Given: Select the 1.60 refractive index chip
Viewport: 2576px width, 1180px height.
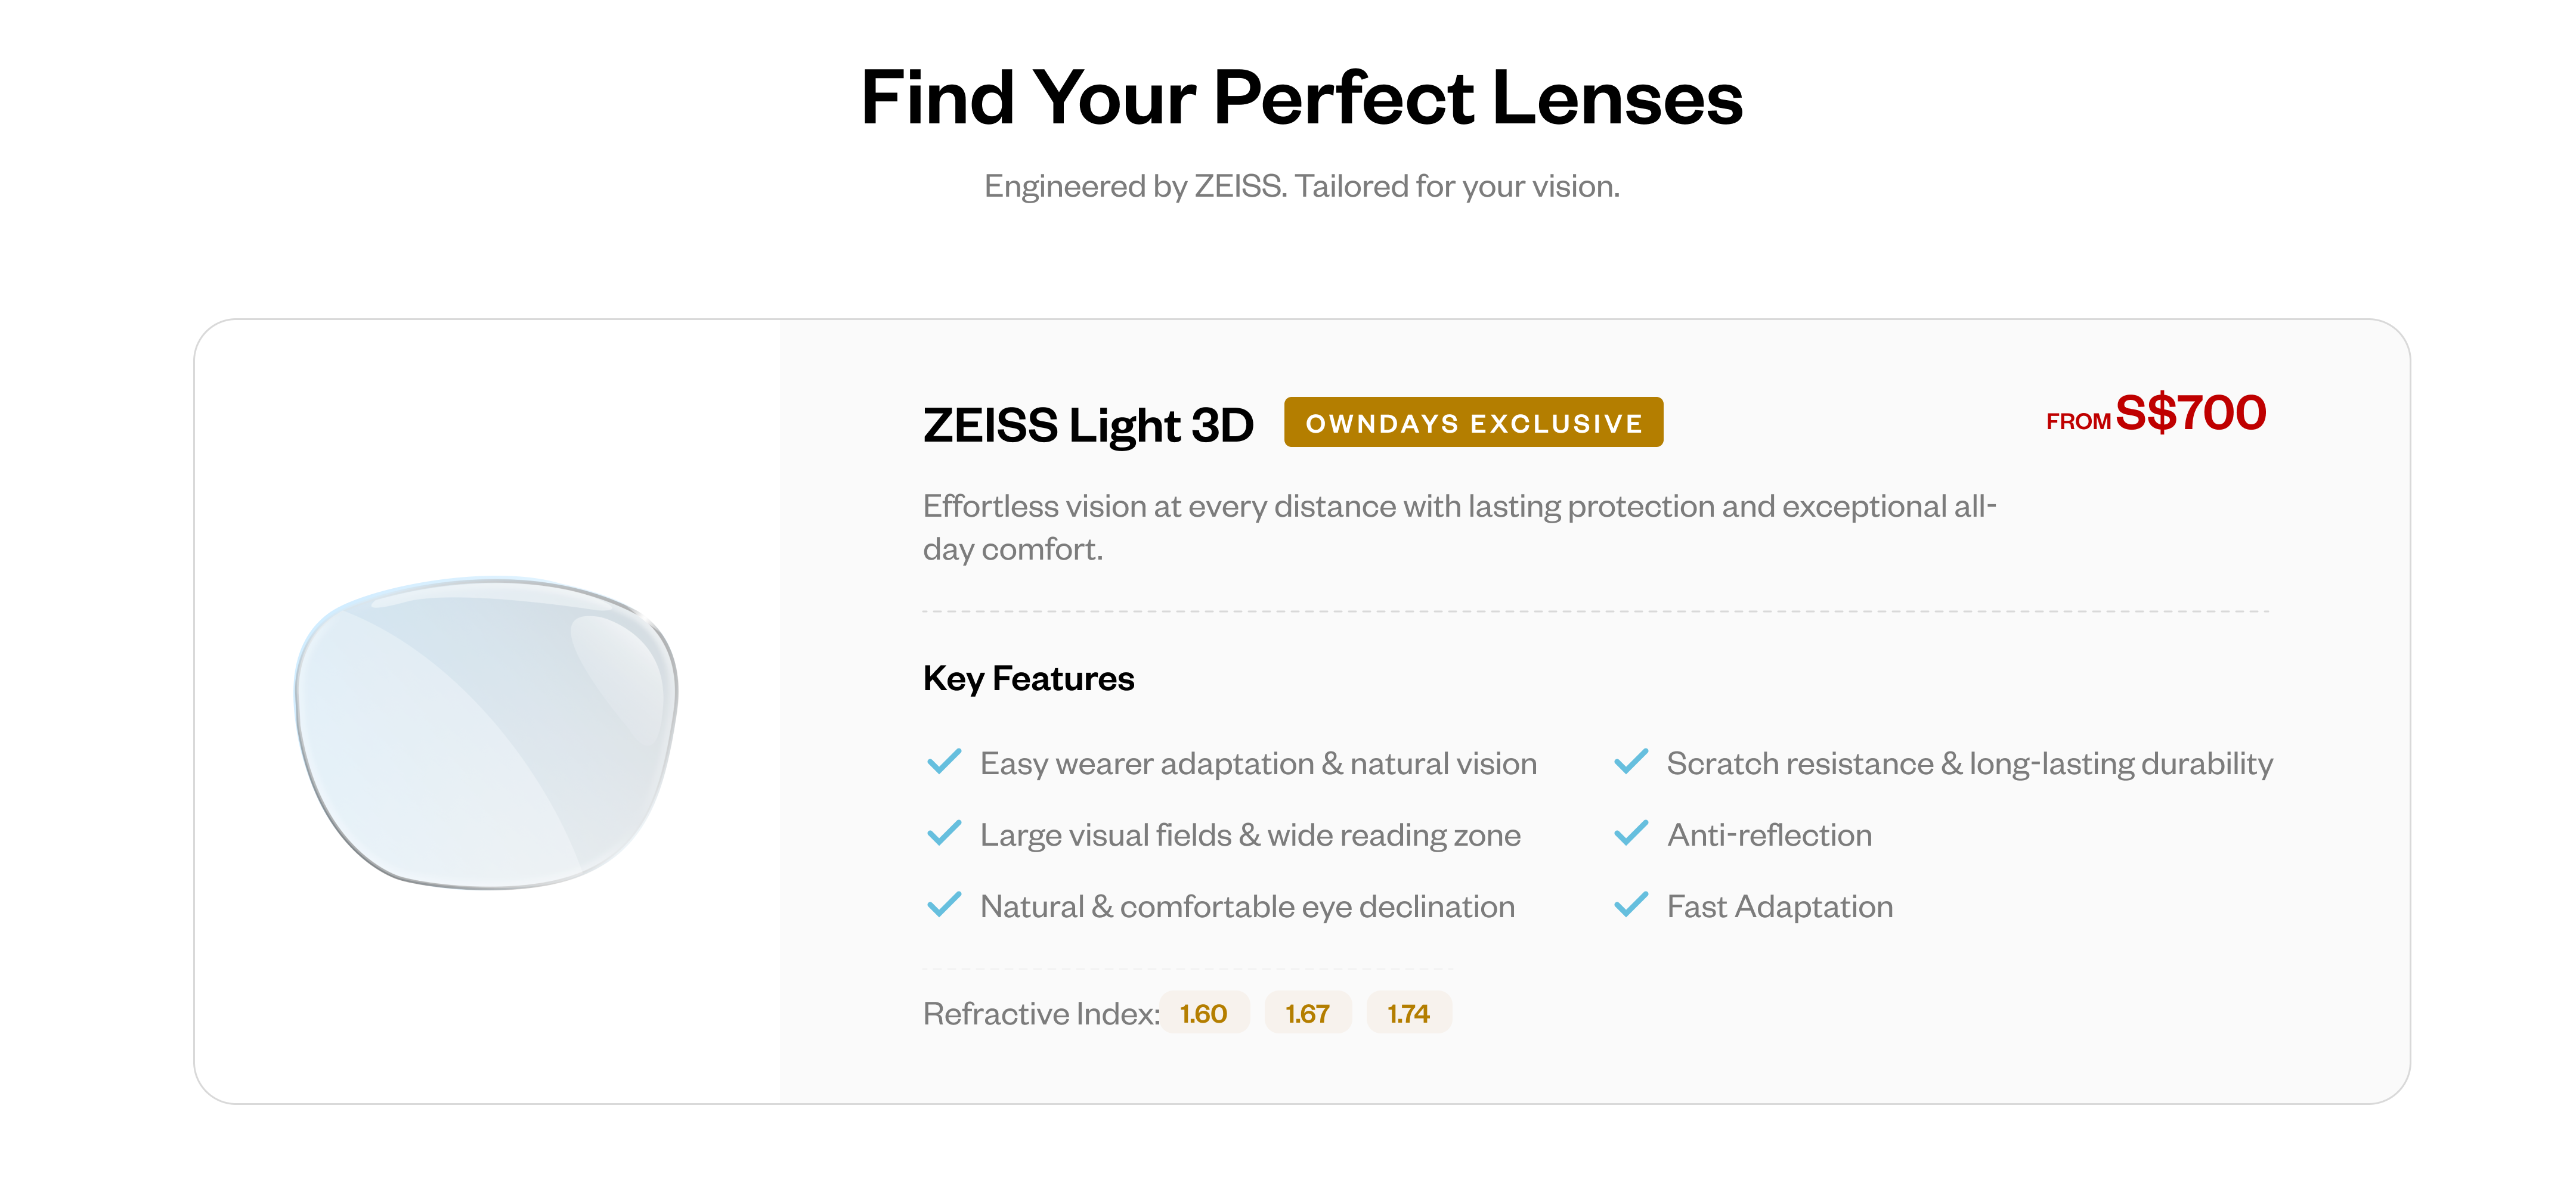Looking at the screenshot, I should pyautogui.click(x=1204, y=1013).
